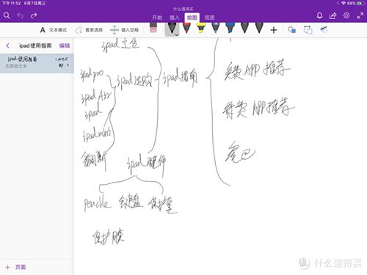Expand the selected black pen options arrow

177,34
